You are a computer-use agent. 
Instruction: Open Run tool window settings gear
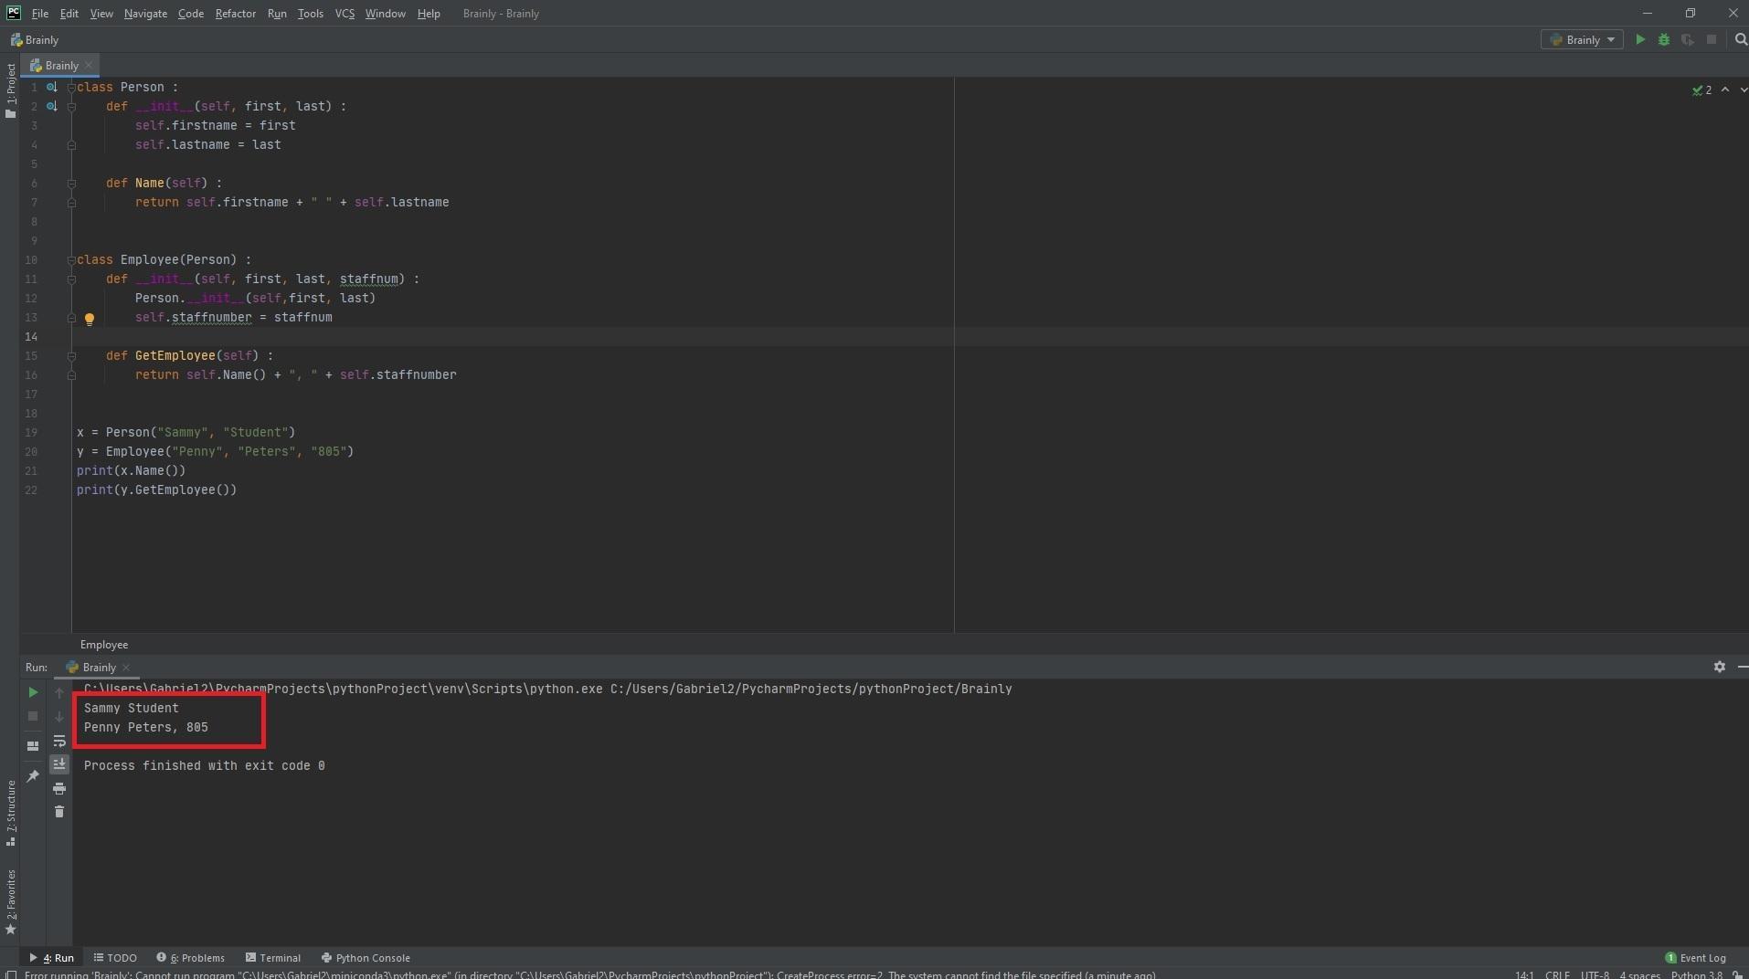click(x=1719, y=668)
